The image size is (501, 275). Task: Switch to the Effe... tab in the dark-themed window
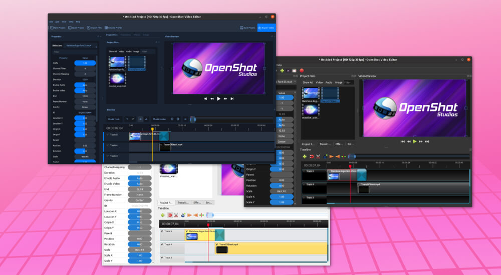pos(339,144)
